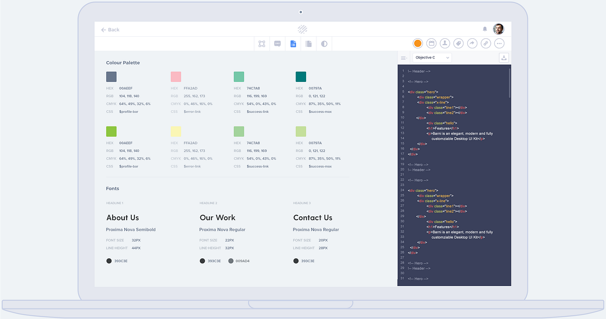The image size is (606, 319).
Task: Open the tag label icon button
Action: click(x=458, y=43)
